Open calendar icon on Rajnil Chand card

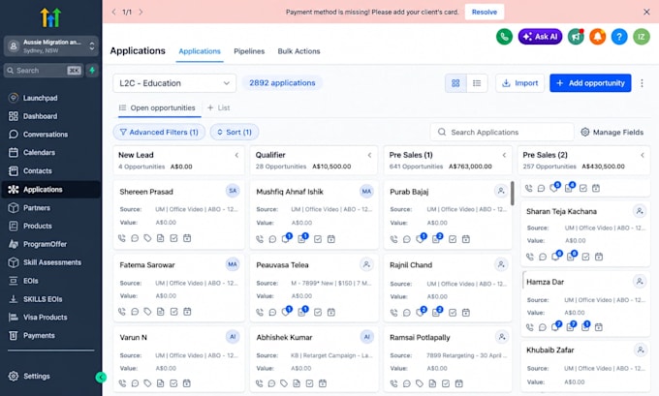tap(466, 313)
